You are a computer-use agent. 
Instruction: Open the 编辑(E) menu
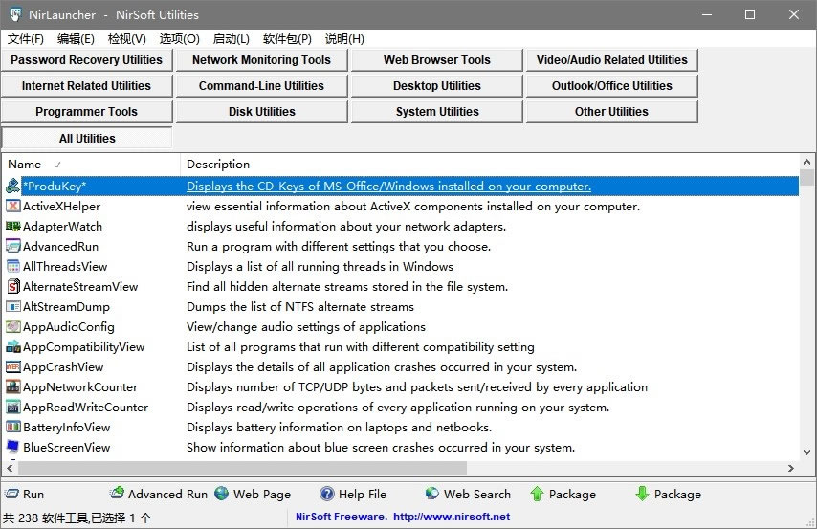(x=76, y=39)
